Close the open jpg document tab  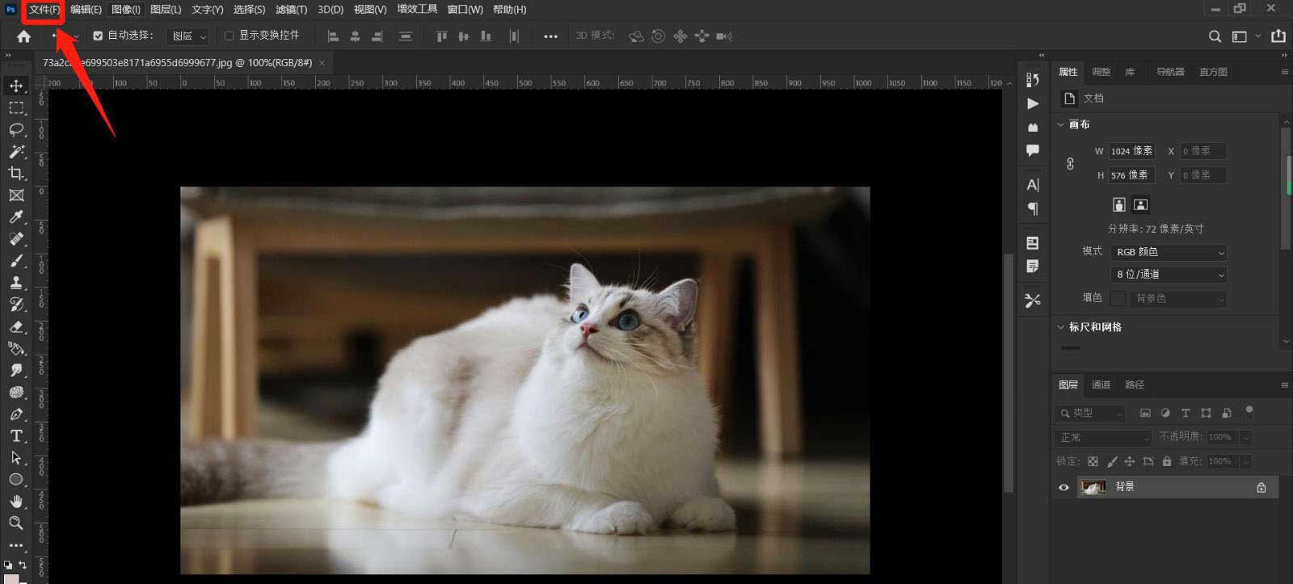tap(322, 63)
